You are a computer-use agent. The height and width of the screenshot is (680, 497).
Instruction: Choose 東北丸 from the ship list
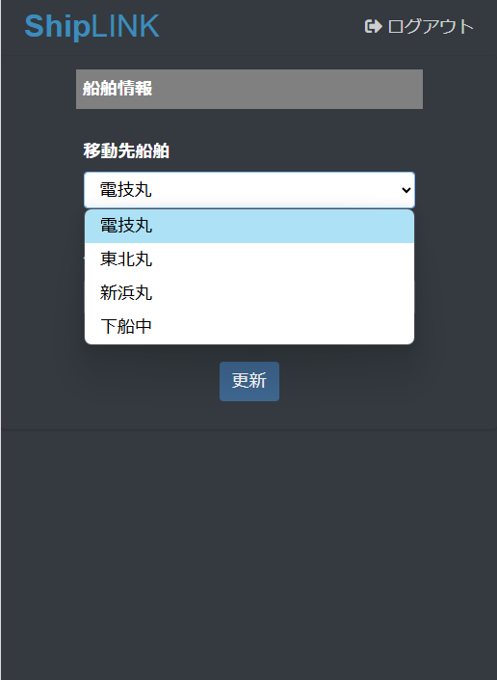click(249, 259)
